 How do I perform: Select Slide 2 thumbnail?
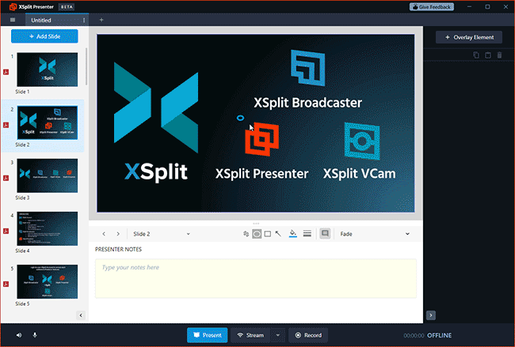(x=48, y=123)
